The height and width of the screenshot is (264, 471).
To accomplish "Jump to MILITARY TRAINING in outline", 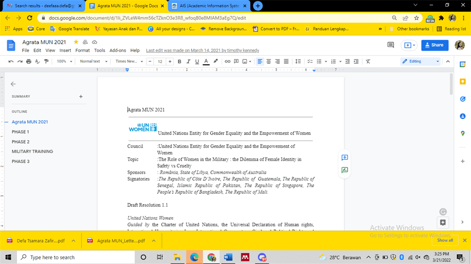I will pyautogui.click(x=33, y=151).
